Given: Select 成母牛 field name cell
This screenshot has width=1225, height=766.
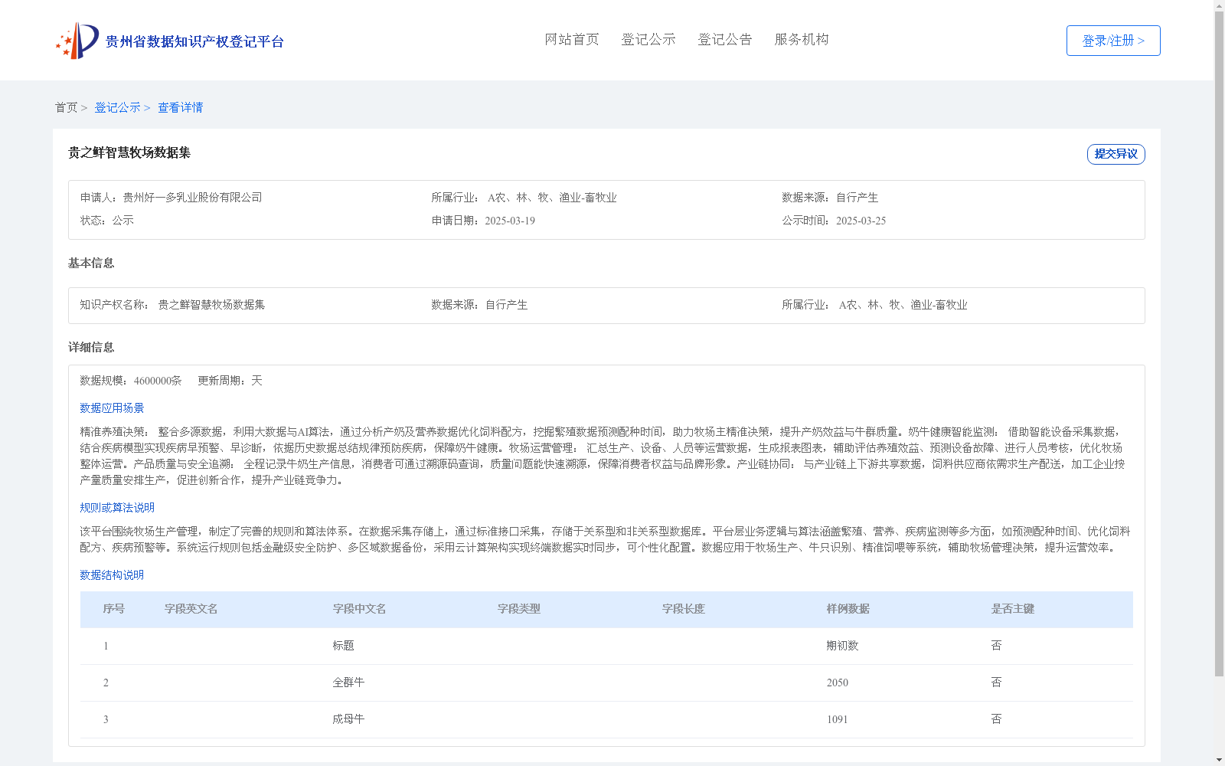Looking at the screenshot, I should tap(348, 719).
